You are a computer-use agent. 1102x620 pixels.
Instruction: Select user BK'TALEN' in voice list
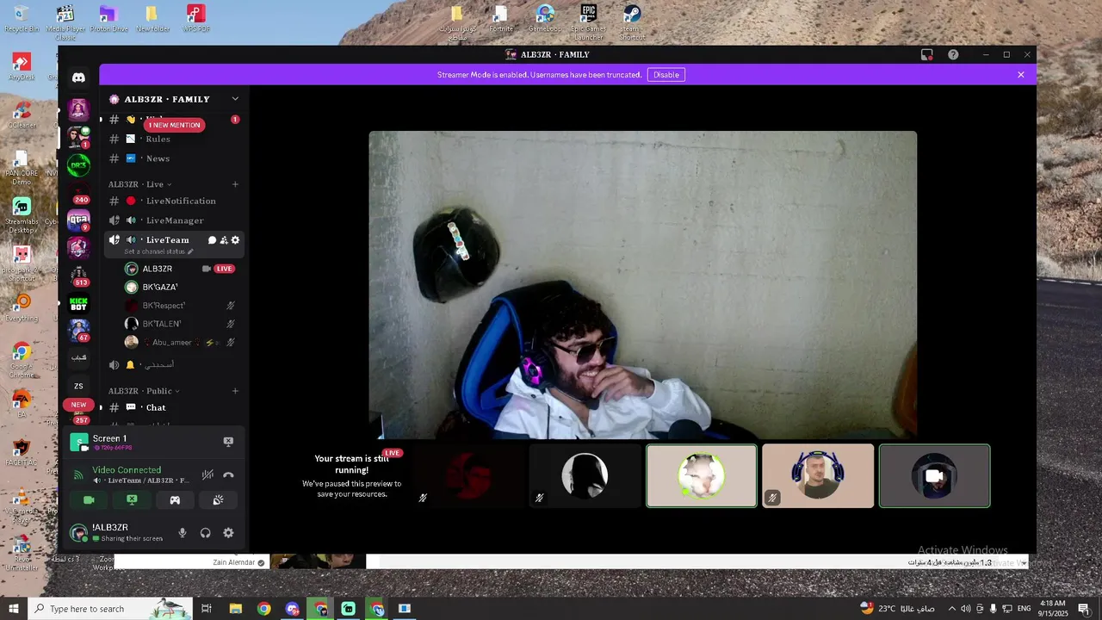181,324
